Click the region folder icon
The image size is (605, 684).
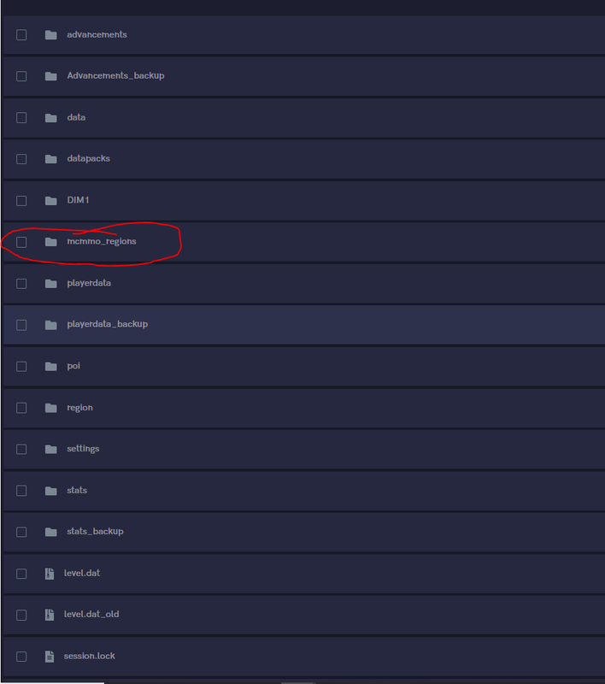point(51,408)
